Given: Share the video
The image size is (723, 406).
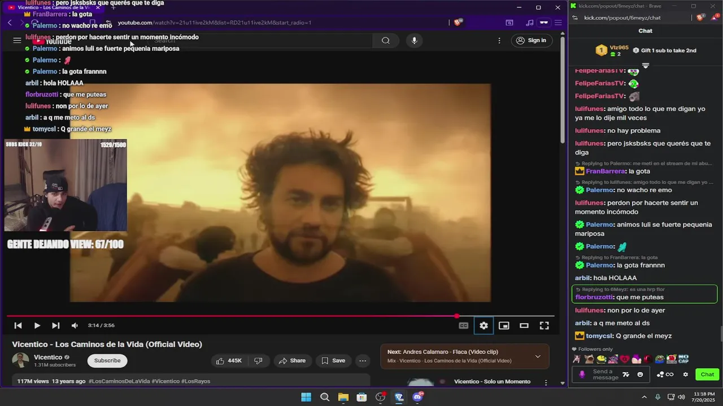Looking at the screenshot, I should coord(292,361).
